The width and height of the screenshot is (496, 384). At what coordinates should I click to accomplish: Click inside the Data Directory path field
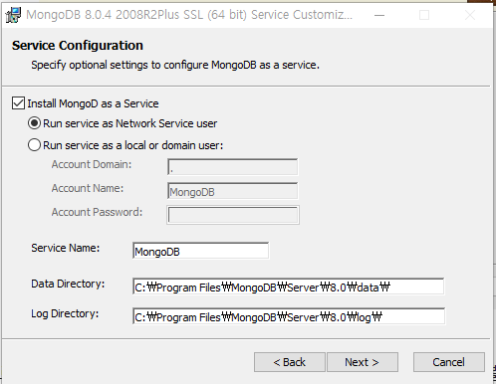(x=288, y=287)
